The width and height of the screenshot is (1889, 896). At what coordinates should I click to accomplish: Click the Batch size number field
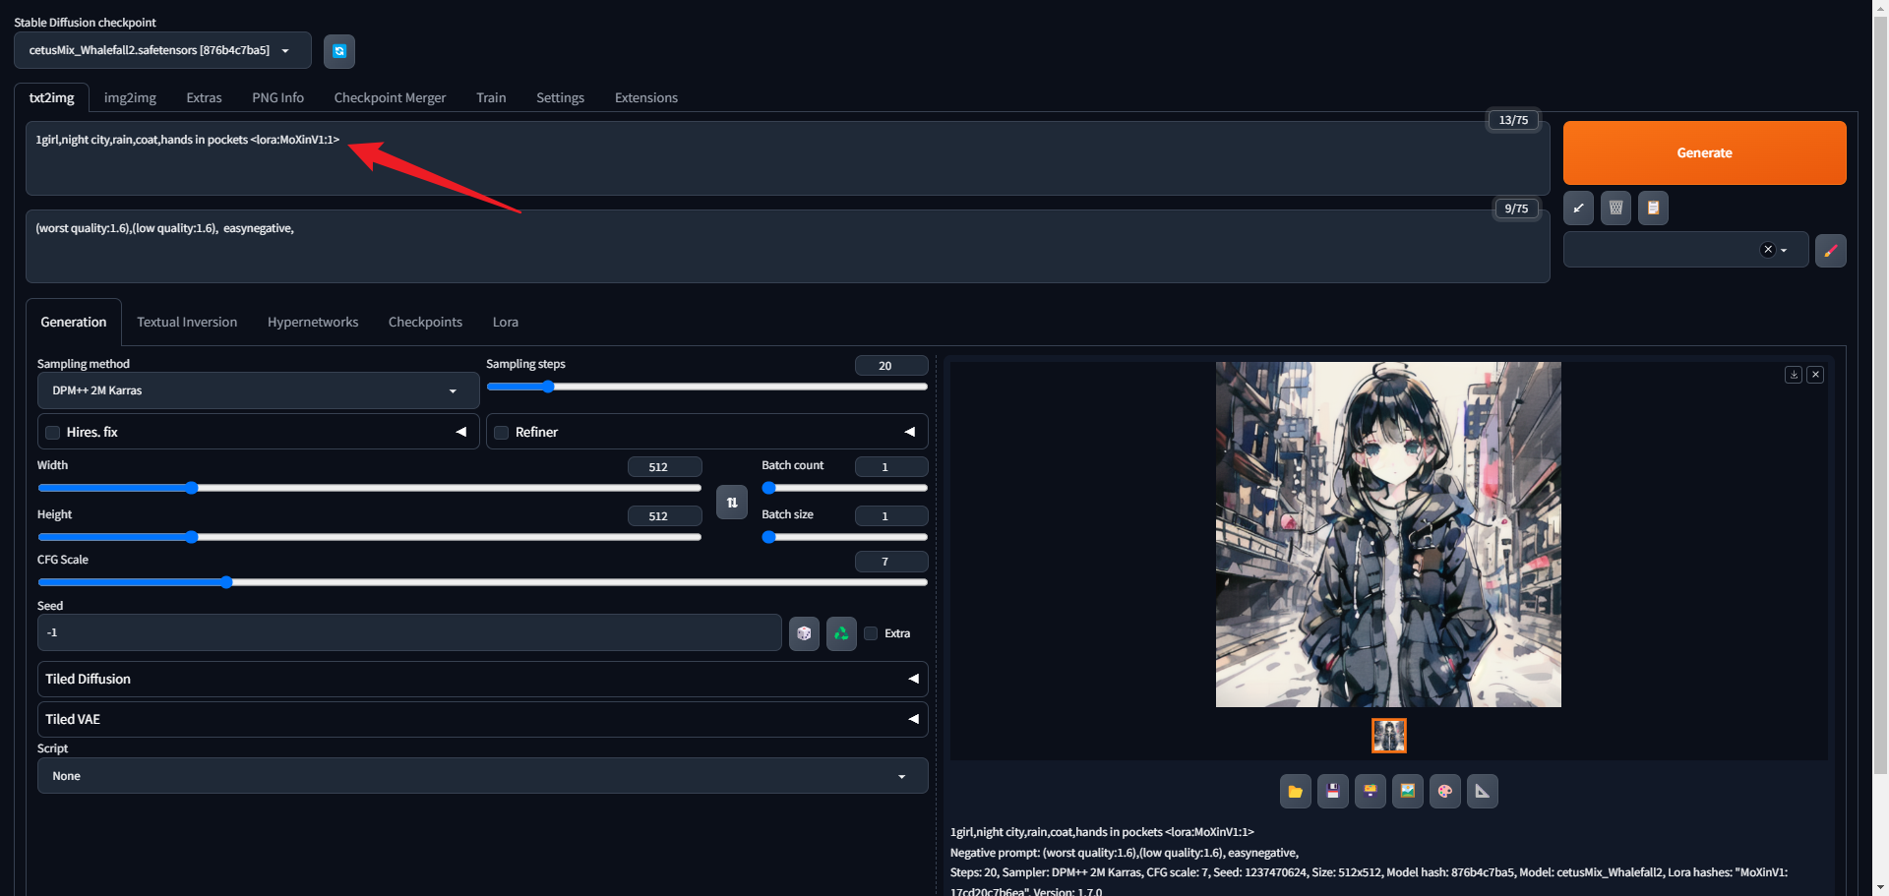click(891, 516)
